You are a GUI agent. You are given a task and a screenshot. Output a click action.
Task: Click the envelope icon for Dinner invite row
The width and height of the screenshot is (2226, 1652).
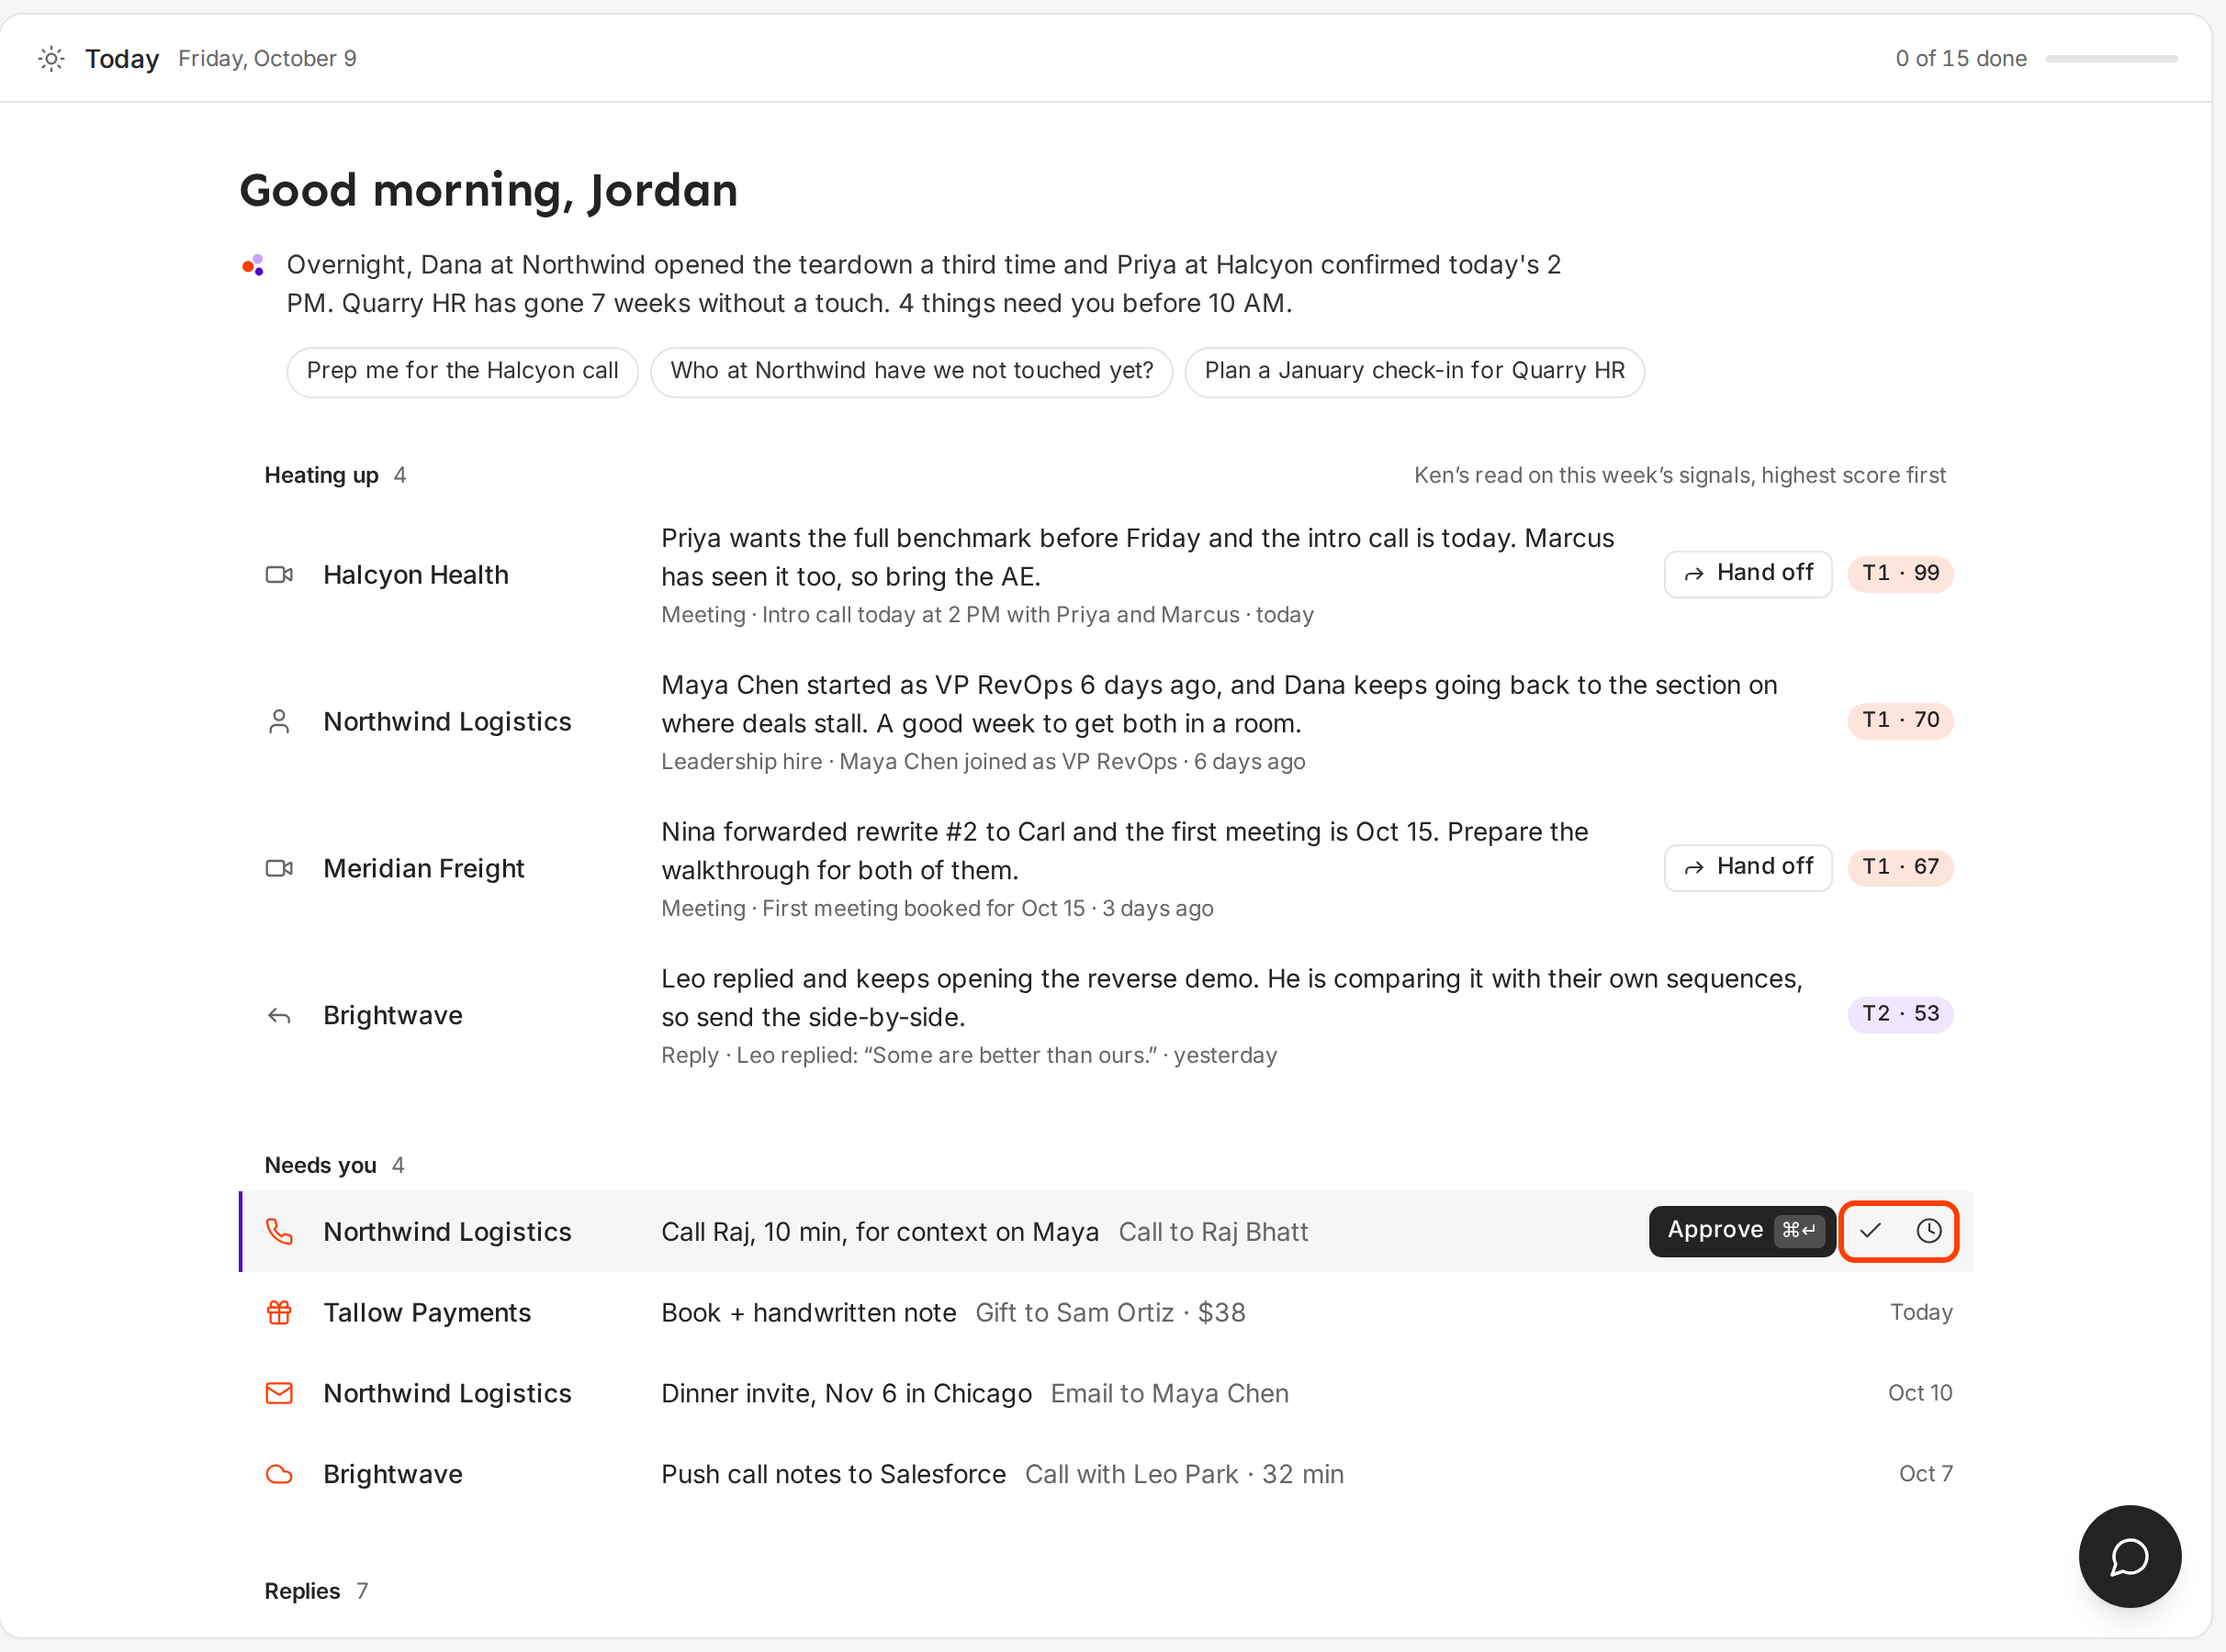[279, 1394]
